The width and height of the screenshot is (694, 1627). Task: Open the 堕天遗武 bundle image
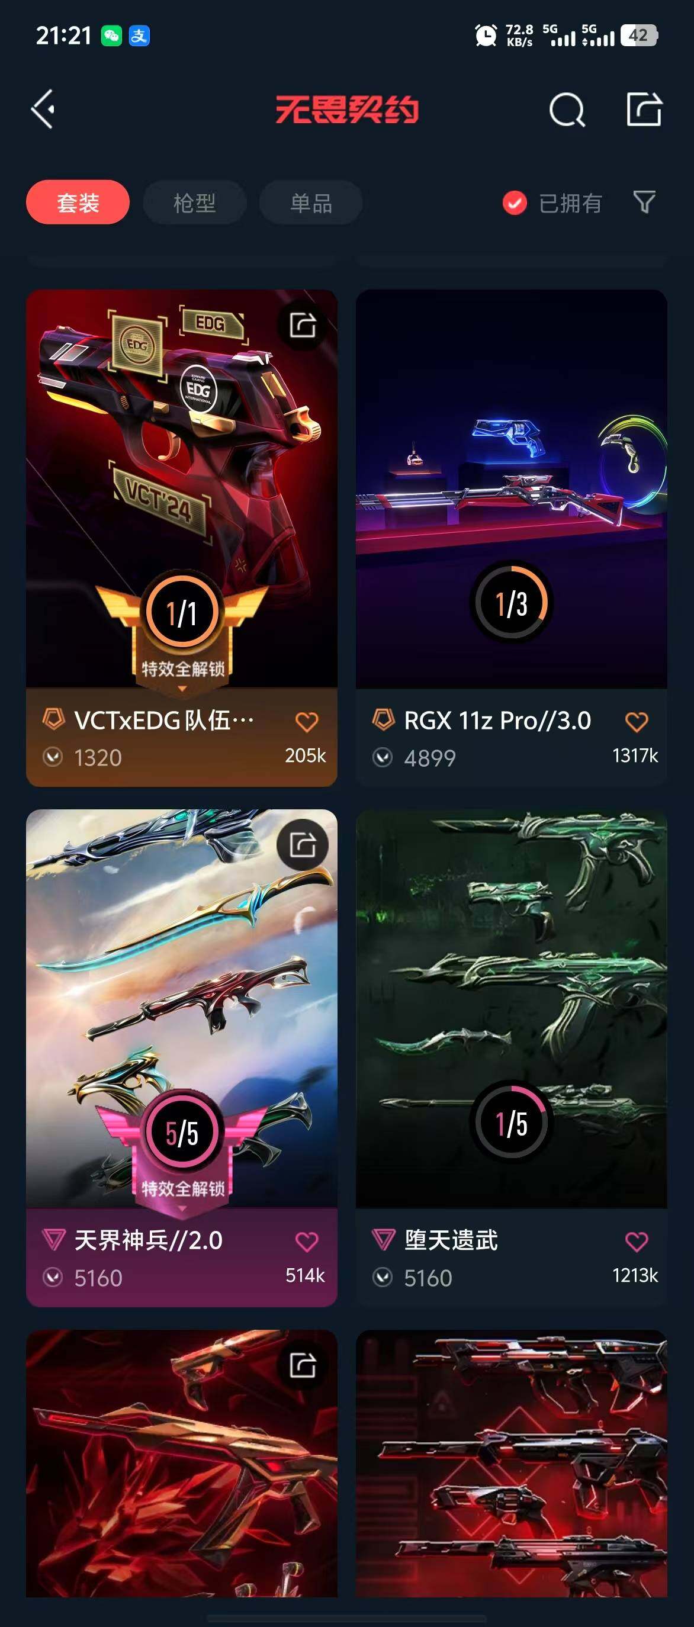(512, 1009)
